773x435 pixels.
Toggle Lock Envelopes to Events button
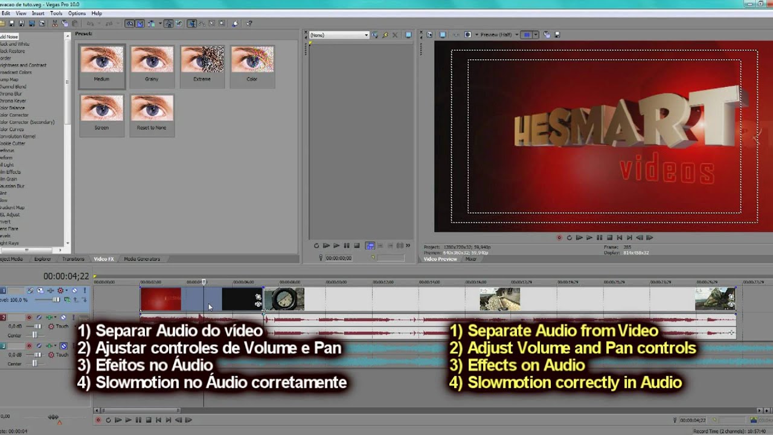(x=168, y=24)
